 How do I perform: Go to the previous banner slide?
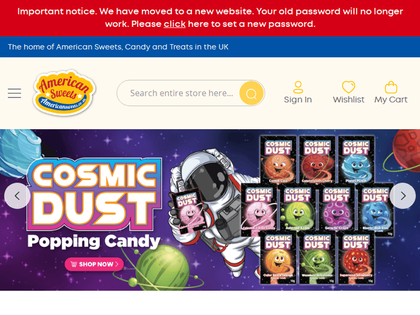(17, 196)
